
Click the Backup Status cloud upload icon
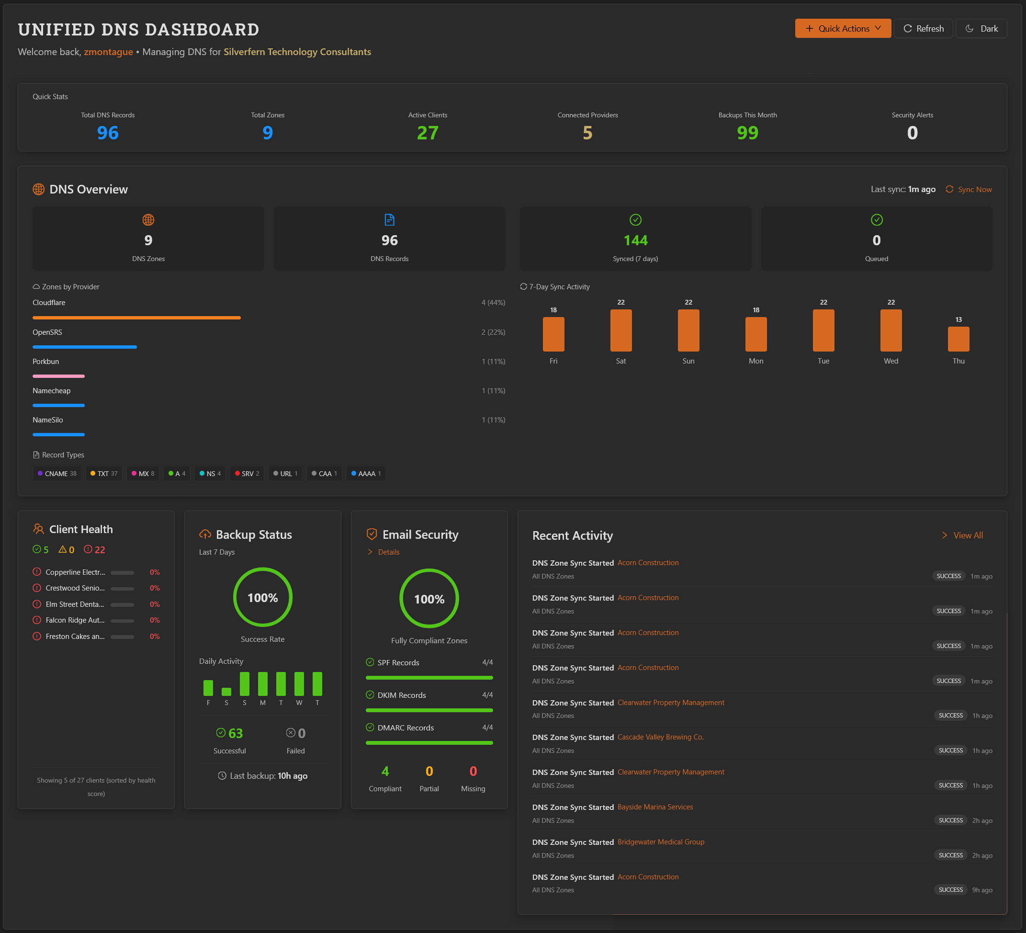click(205, 534)
